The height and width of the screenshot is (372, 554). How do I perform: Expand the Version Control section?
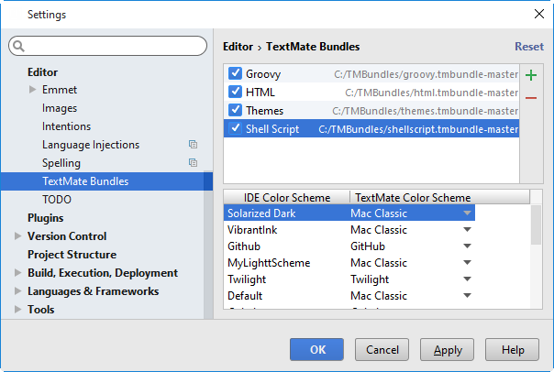19,236
